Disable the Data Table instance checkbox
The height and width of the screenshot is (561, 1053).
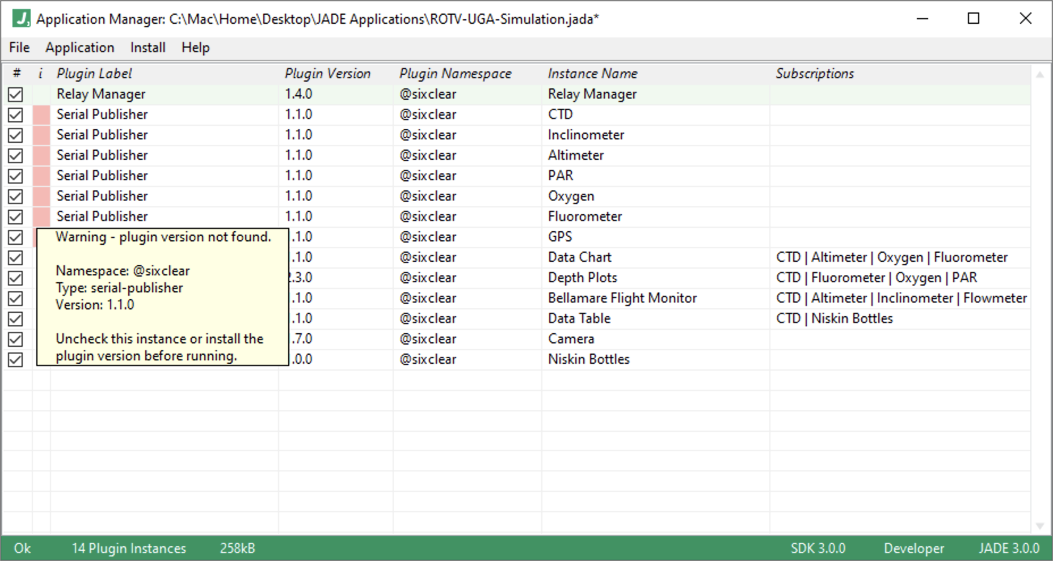click(x=16, y=318)
